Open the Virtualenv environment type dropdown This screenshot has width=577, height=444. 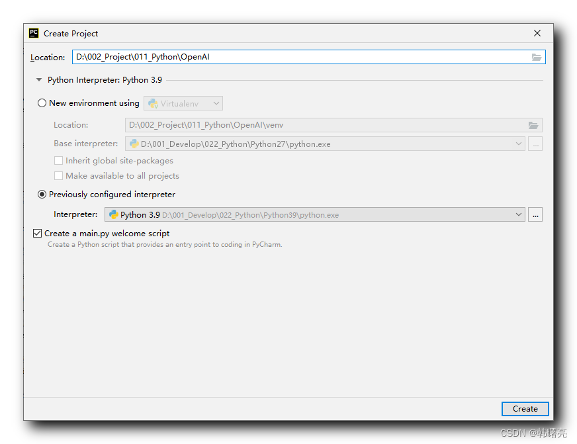click(183, 103)
